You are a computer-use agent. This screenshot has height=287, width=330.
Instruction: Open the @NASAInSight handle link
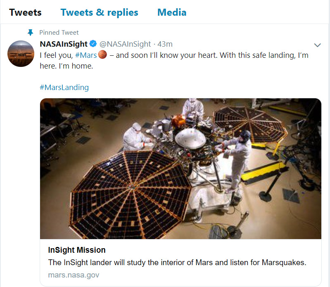point(125,44)
